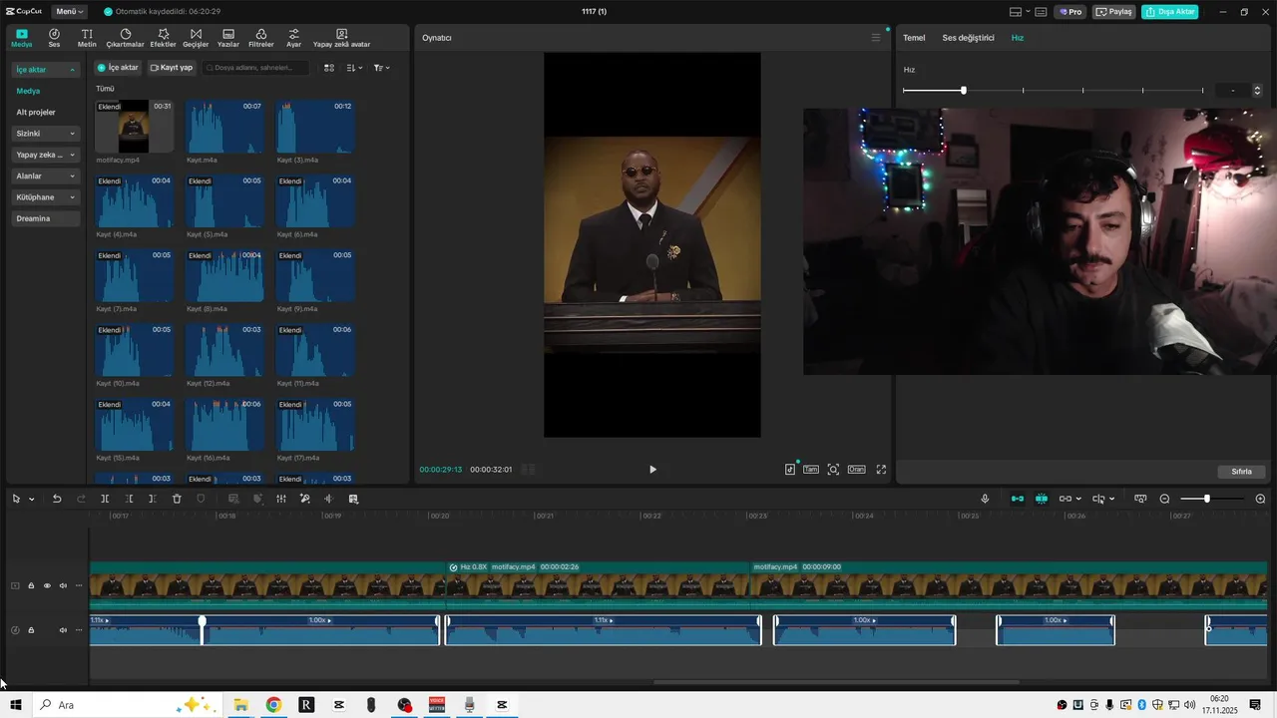Delete the selected clip with trash icon

[177, 499]
